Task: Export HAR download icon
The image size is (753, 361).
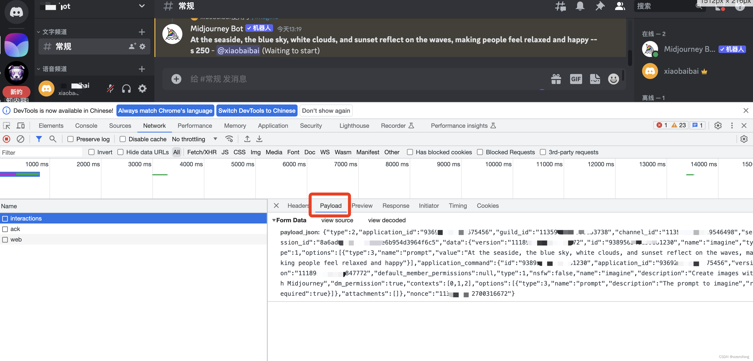Action: pos(259,139)
